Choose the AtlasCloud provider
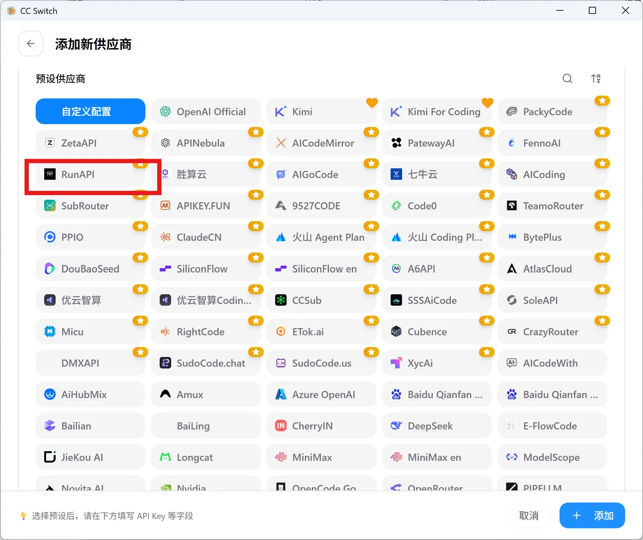The height and width of the screenshot is (540, 643). [552, 268]
